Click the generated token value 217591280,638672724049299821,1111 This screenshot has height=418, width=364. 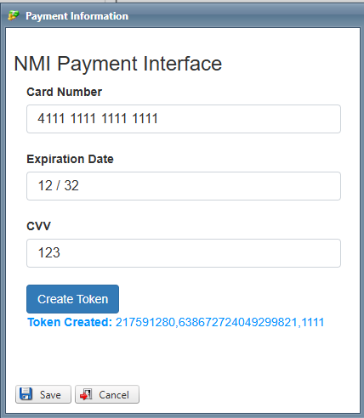tap(219, 322)
